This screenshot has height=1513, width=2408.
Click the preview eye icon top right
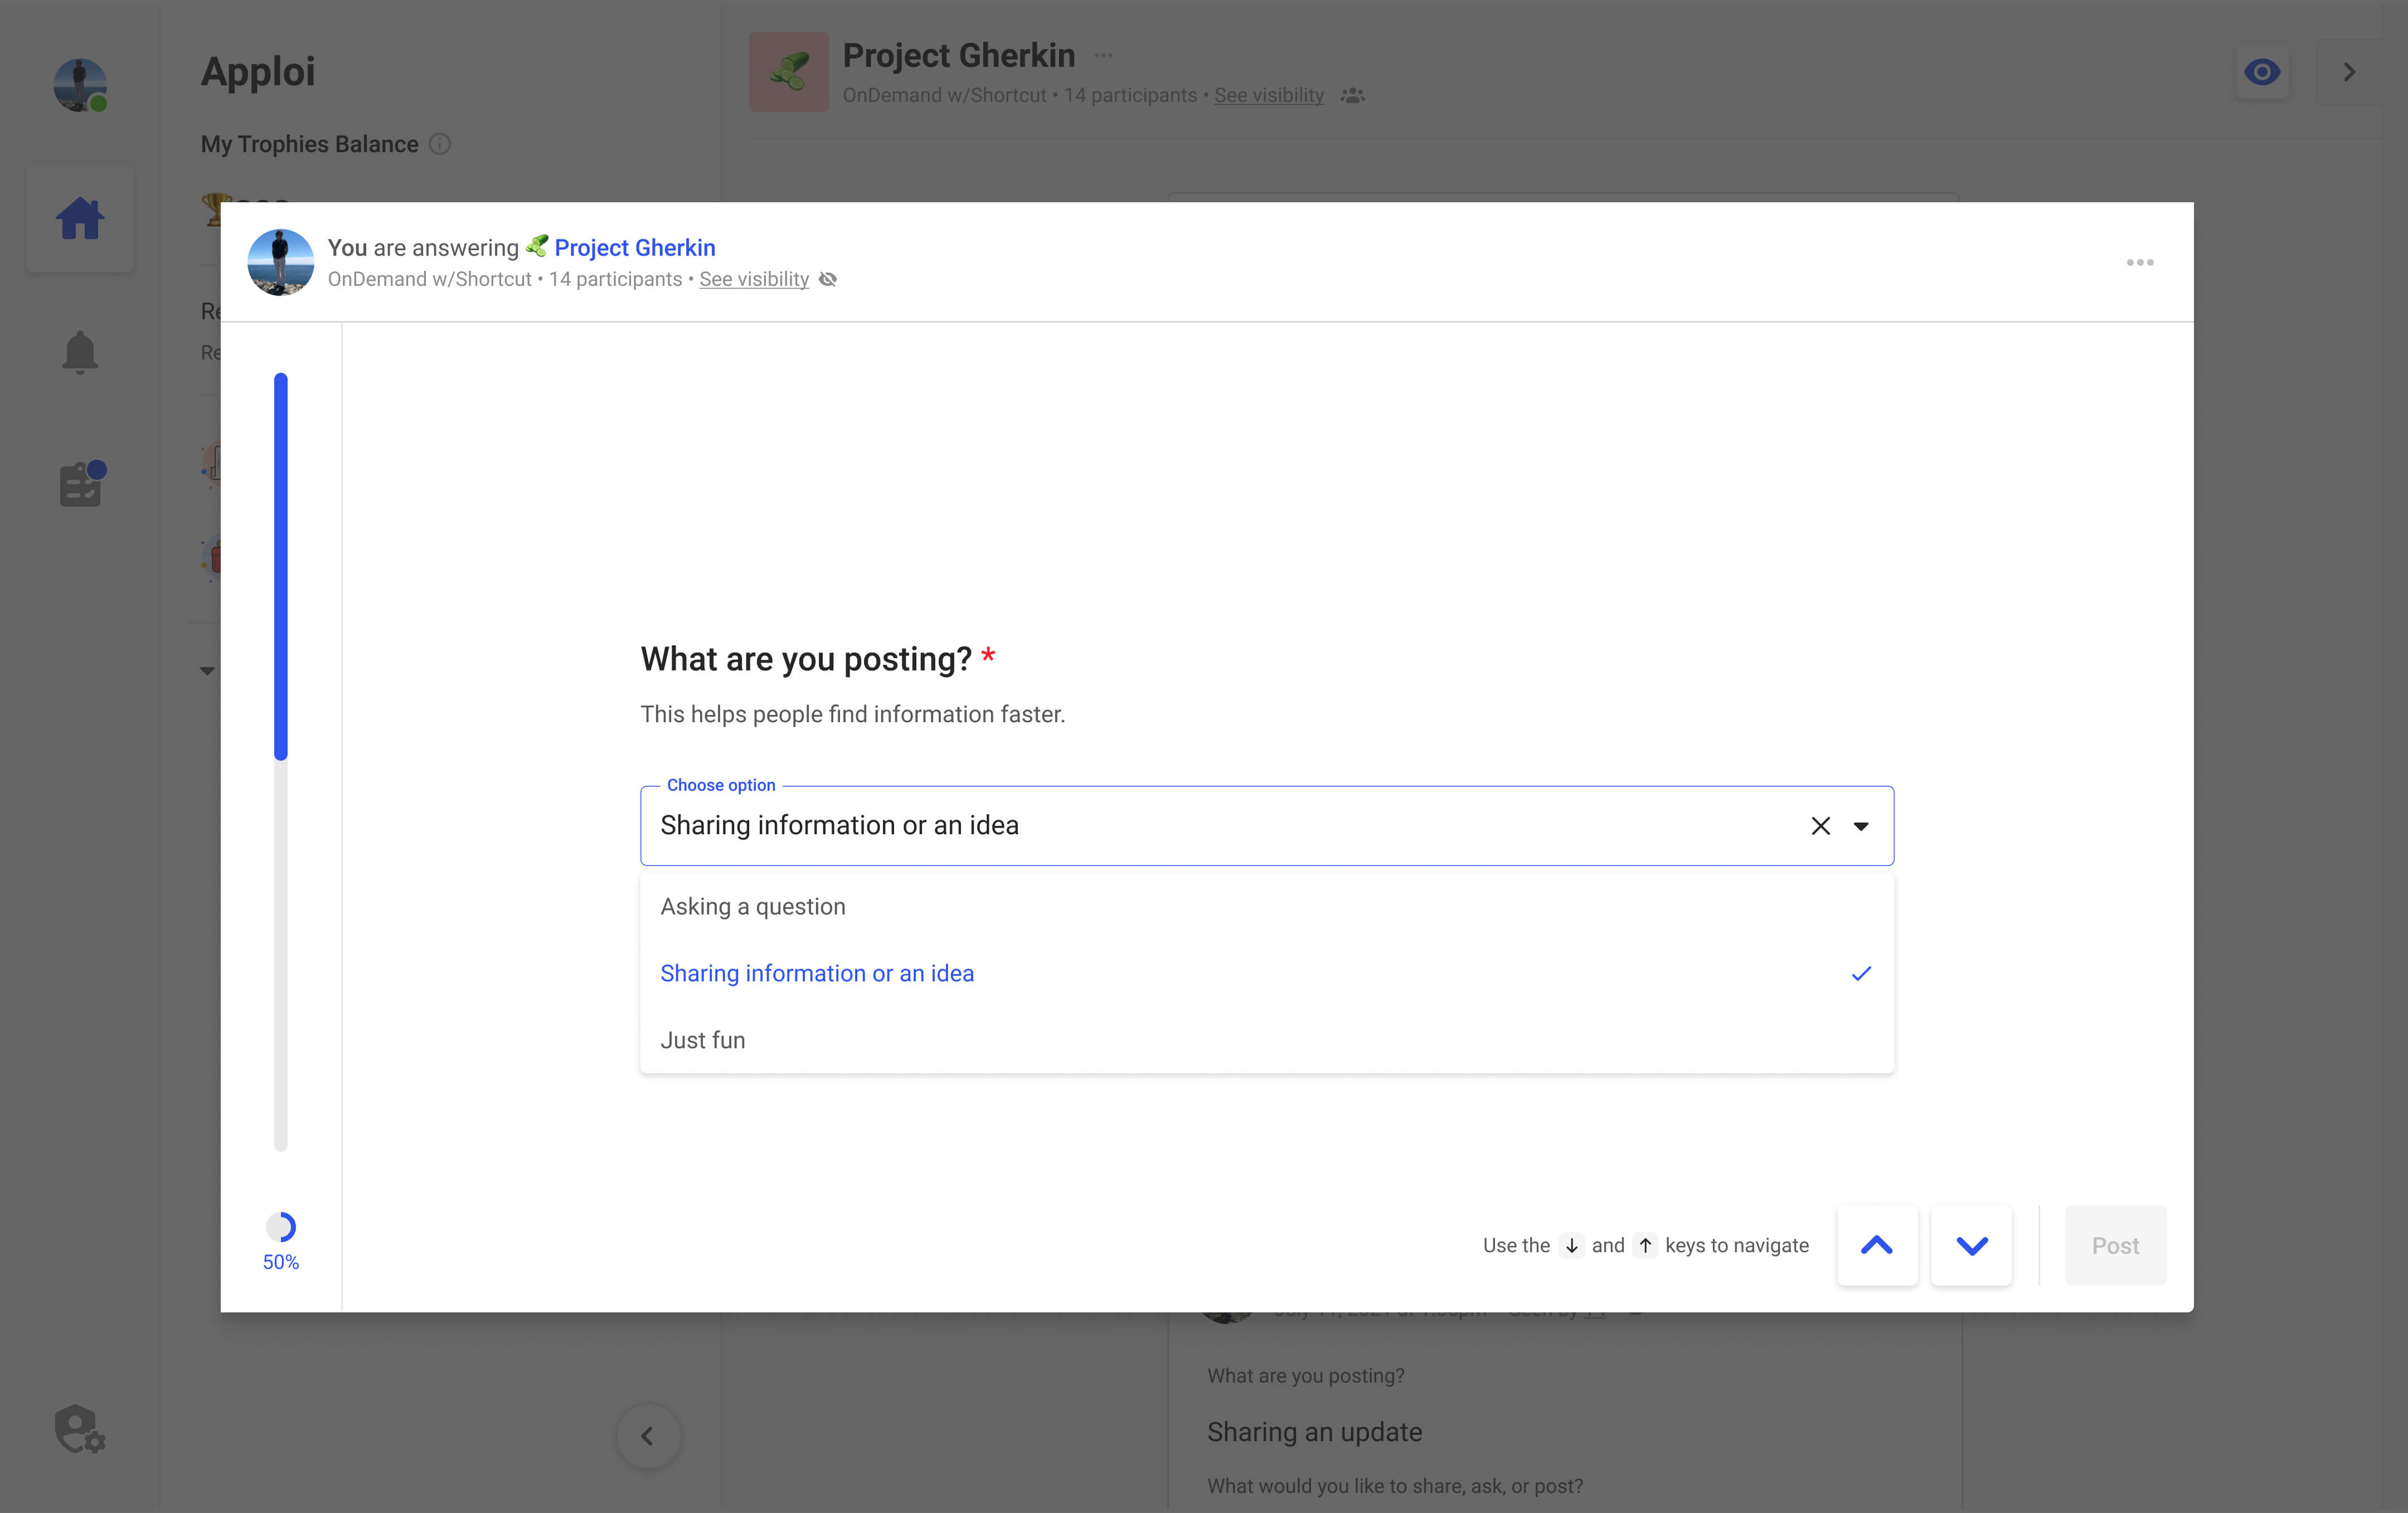click(2262, 71)
